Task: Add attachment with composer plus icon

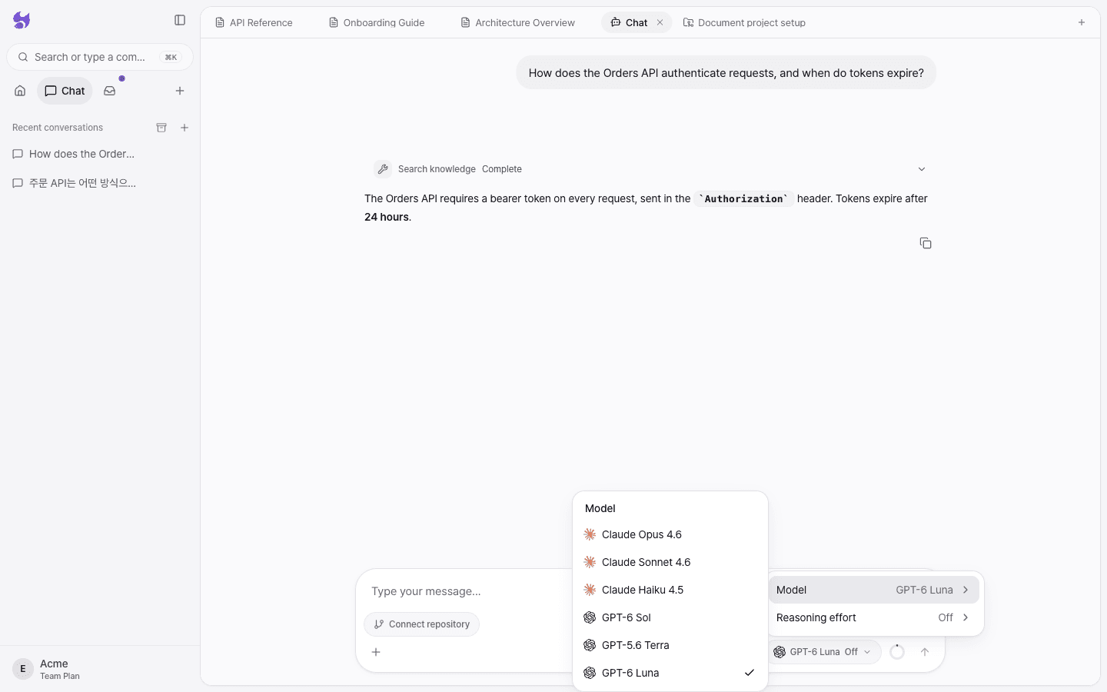Action: point(376,652)
